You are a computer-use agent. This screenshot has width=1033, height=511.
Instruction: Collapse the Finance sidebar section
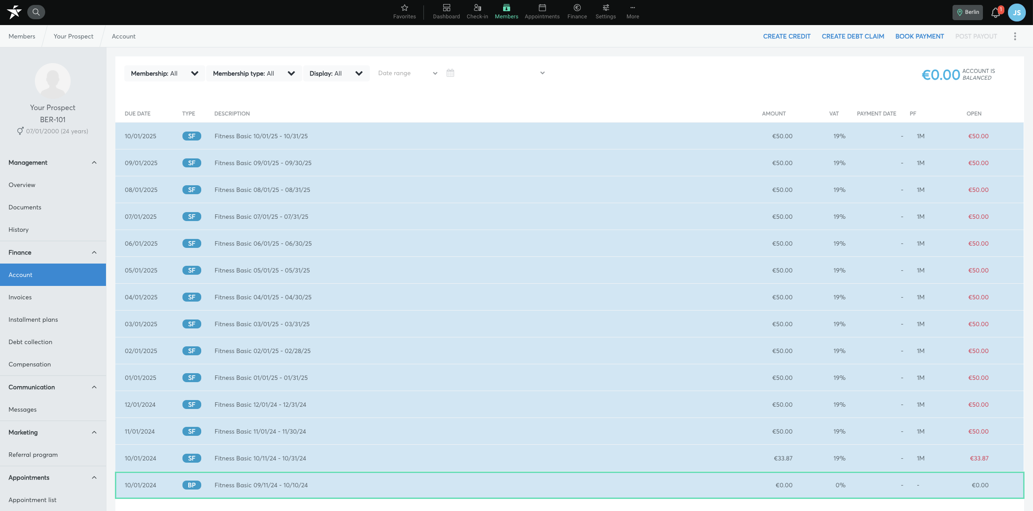click(x=53, y=252)
